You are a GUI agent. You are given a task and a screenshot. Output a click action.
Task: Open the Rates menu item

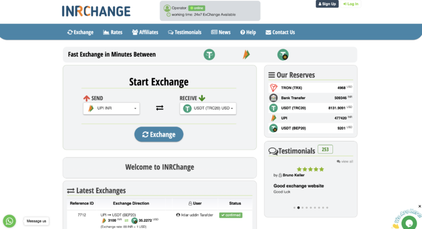pos(113,32)
